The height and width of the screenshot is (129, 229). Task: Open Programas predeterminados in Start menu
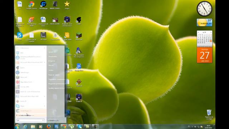[56, 83]
